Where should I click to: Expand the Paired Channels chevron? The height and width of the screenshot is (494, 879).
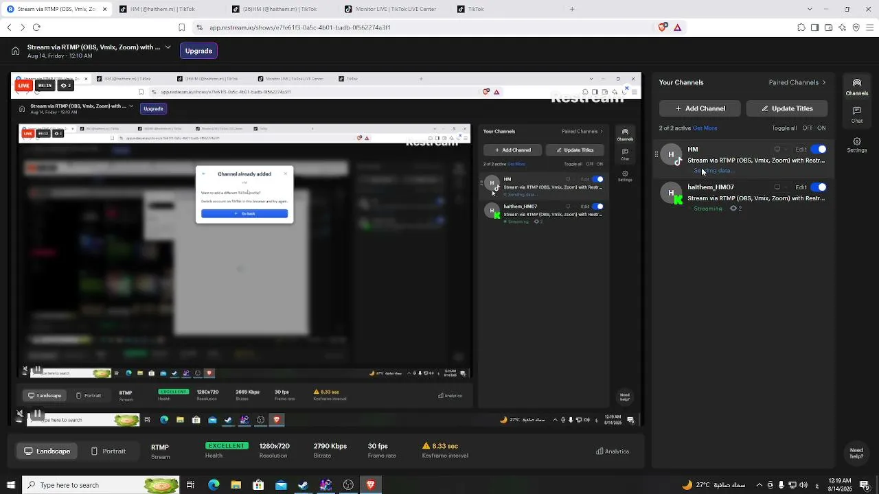pyautogui.click(x=824, y=82)
